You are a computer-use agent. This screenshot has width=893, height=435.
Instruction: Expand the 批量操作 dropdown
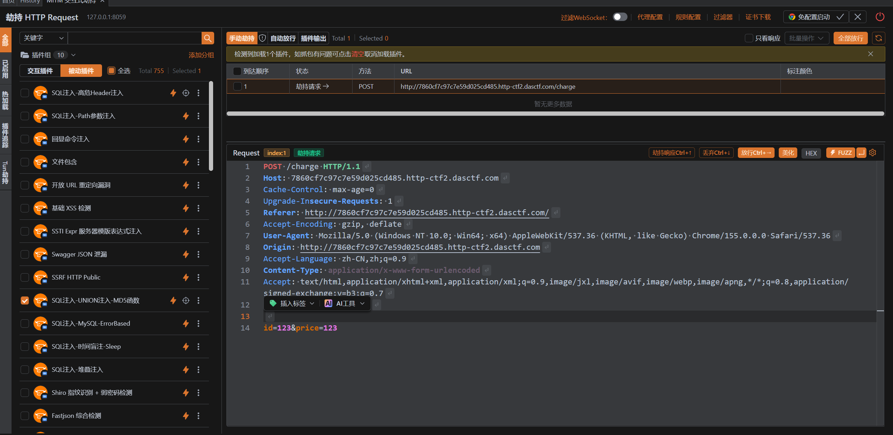pos(807,38)
